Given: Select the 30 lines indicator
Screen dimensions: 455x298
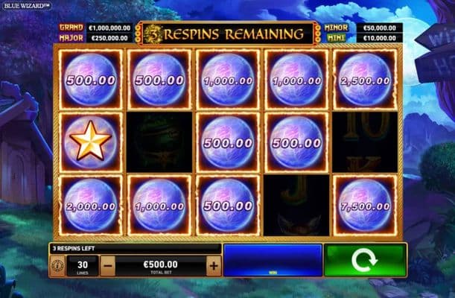Looking at the screenshot, I should pos(83,266).
